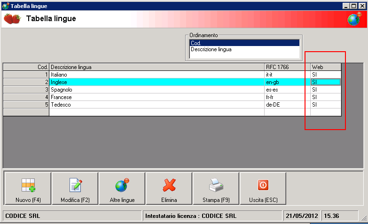The width and height of the screenshot is (368, 224).
Task: Minimize the Tabella lingue window
Action: (x=346, y=6)
